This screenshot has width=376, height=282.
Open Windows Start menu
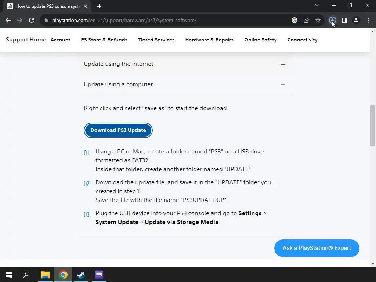[x=9, y=275]
